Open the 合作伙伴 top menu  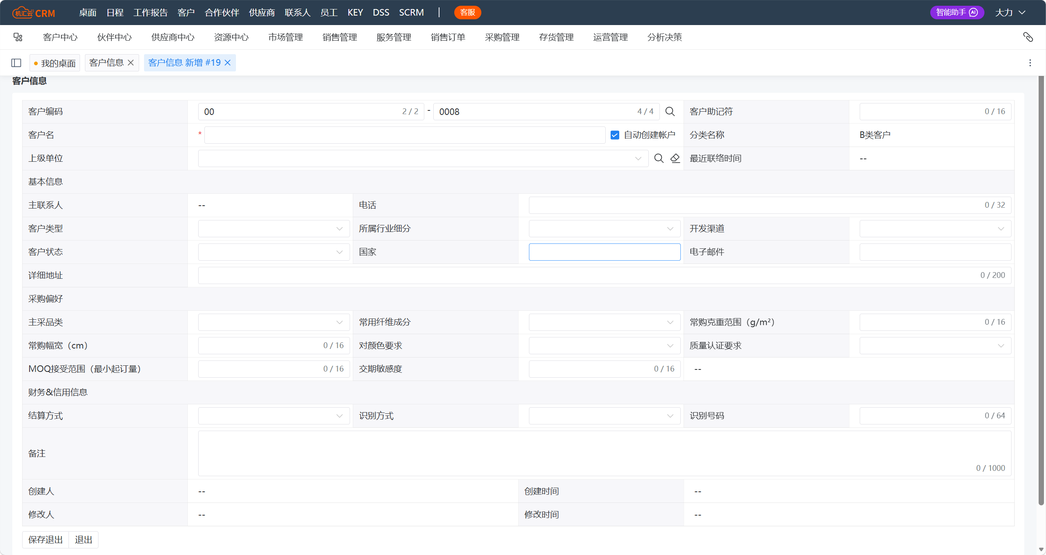[x=222, y=13]
